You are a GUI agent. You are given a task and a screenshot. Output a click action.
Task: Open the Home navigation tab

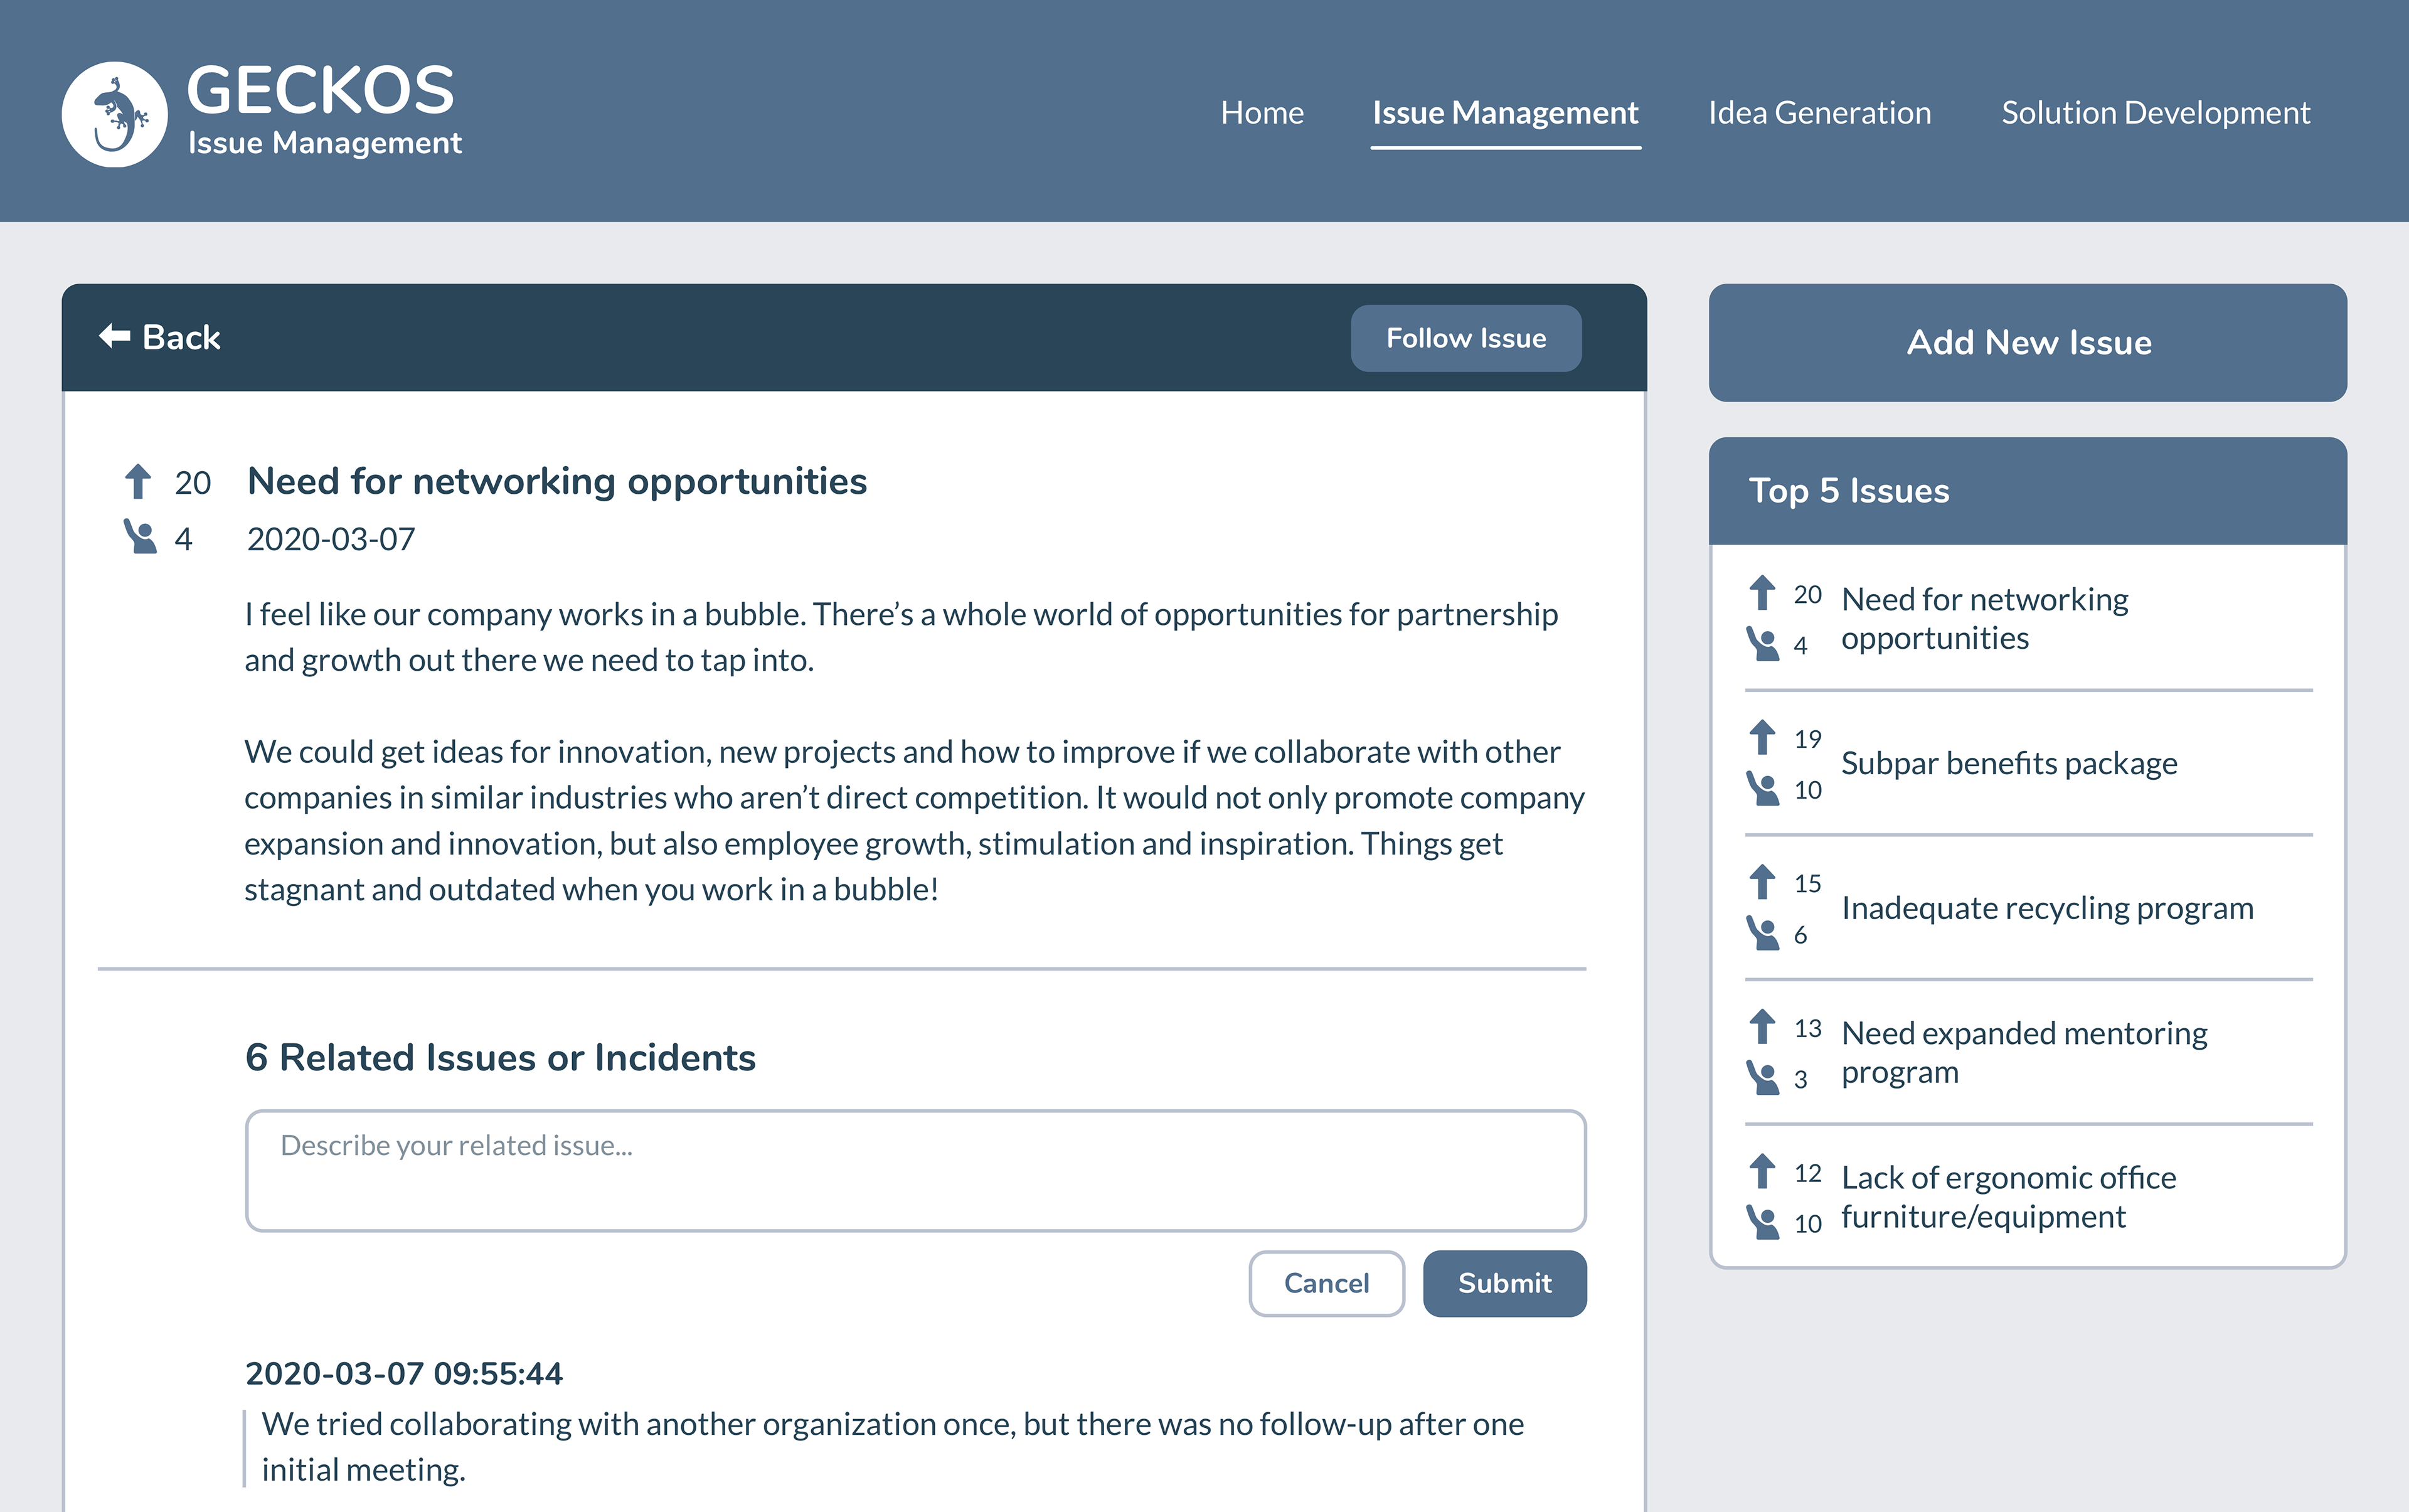[x=1261, y=113]
